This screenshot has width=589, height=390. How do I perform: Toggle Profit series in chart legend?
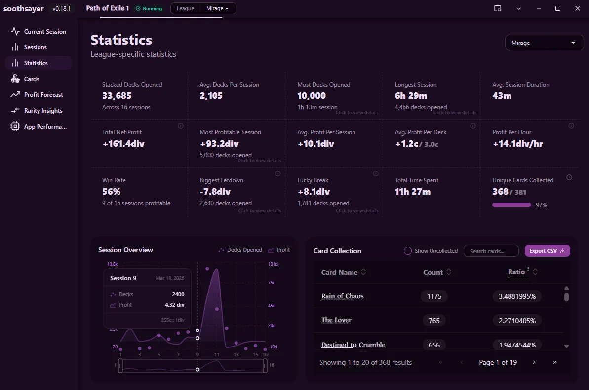(279, 250)
